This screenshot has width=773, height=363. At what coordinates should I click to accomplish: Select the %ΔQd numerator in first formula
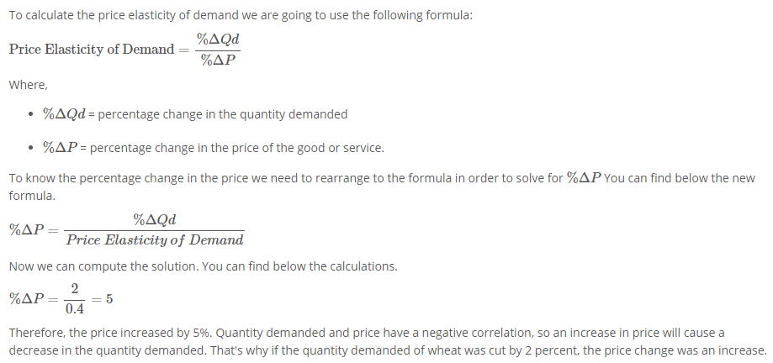[218, 39]
